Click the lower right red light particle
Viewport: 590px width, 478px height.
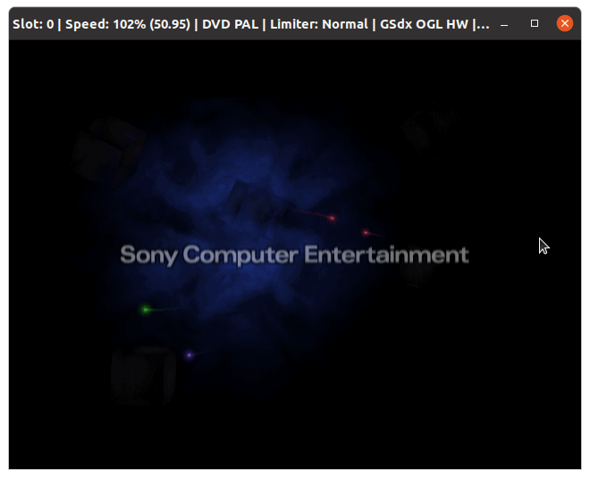[367, 233]
